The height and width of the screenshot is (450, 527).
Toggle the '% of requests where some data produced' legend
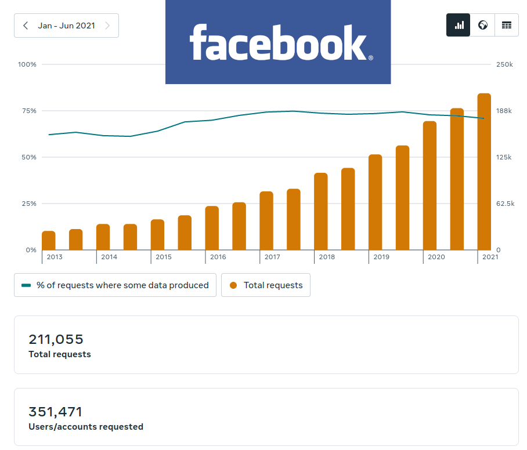(115, 285)
